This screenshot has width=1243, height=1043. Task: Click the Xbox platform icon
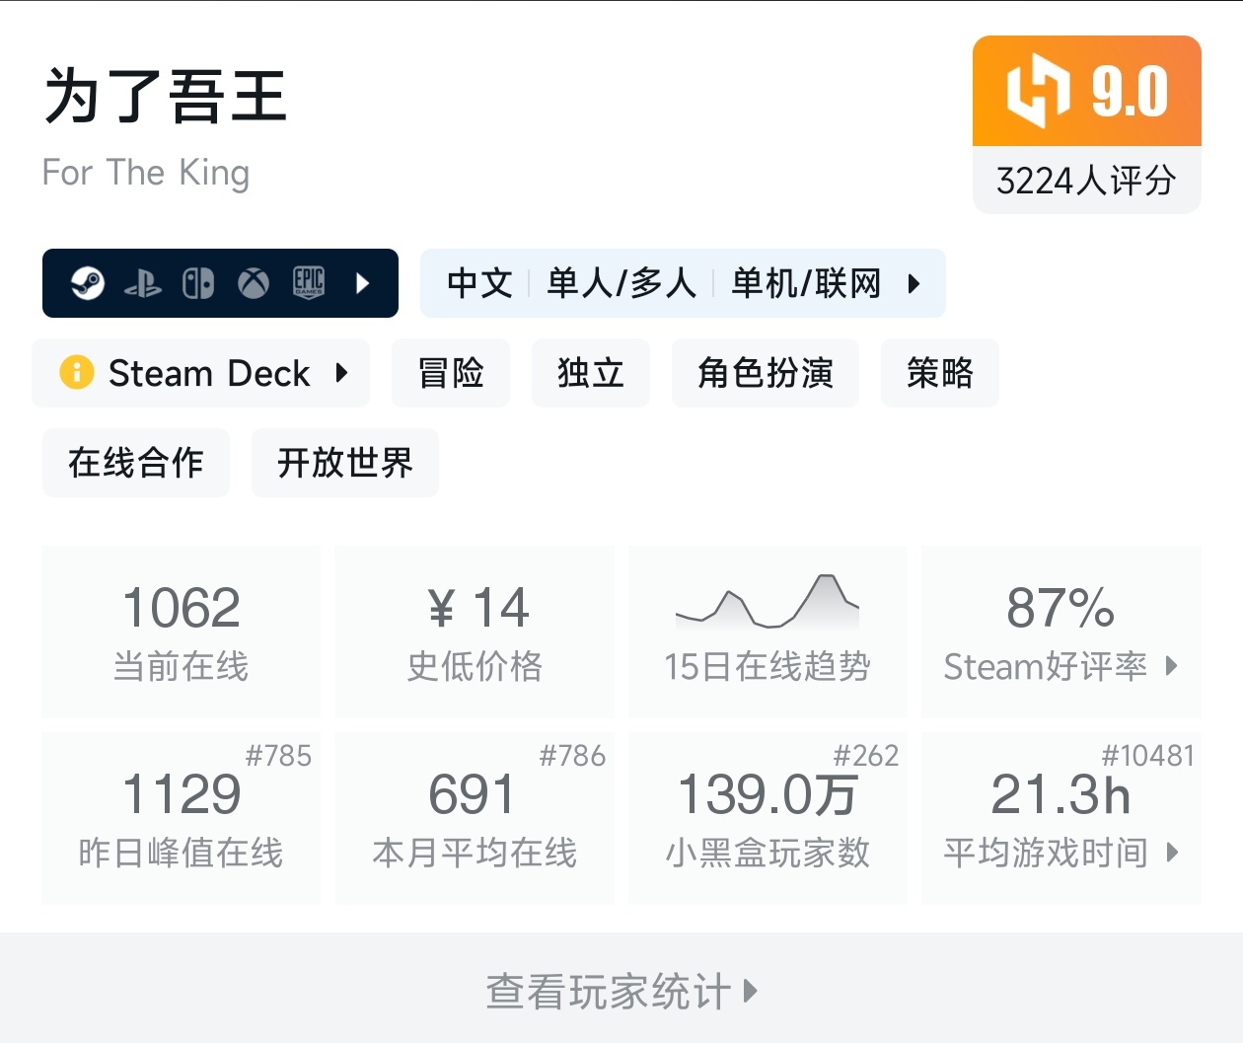point(254,284)
